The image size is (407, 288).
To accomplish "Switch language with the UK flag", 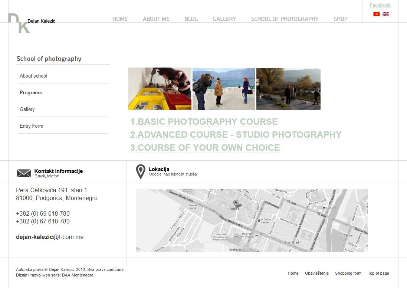I will 386,14.
